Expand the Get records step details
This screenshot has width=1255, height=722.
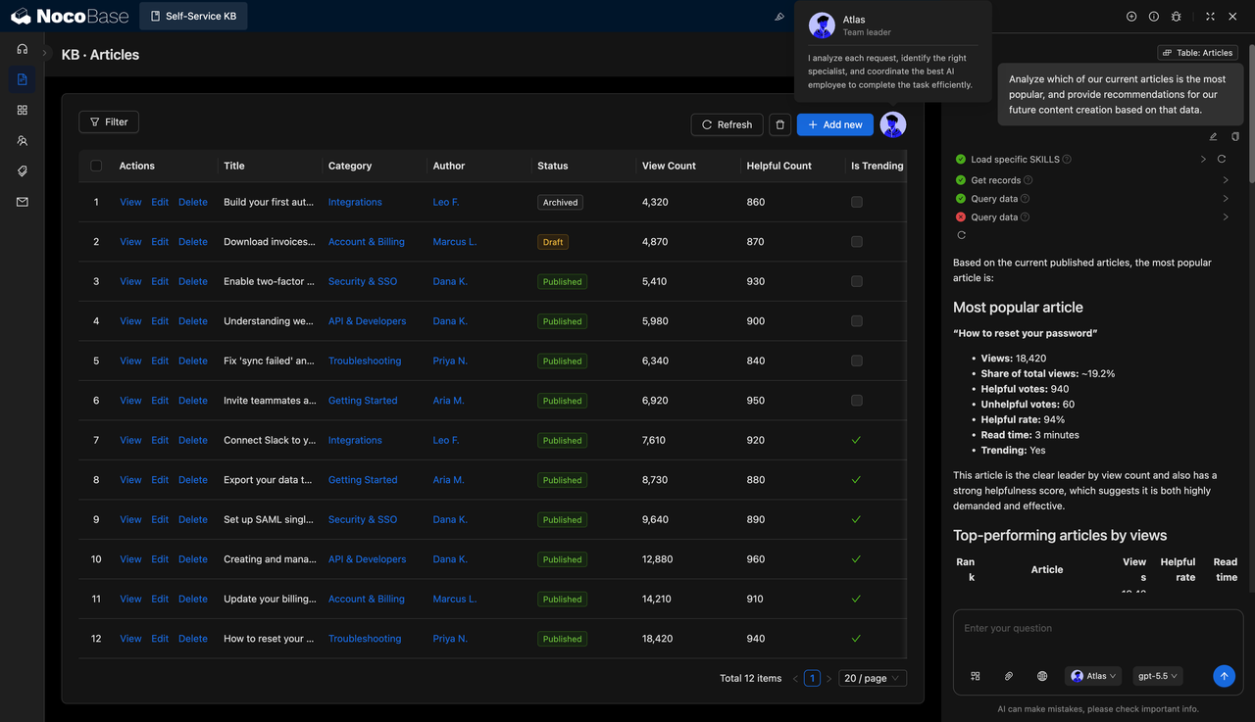tap(1226, 180)
